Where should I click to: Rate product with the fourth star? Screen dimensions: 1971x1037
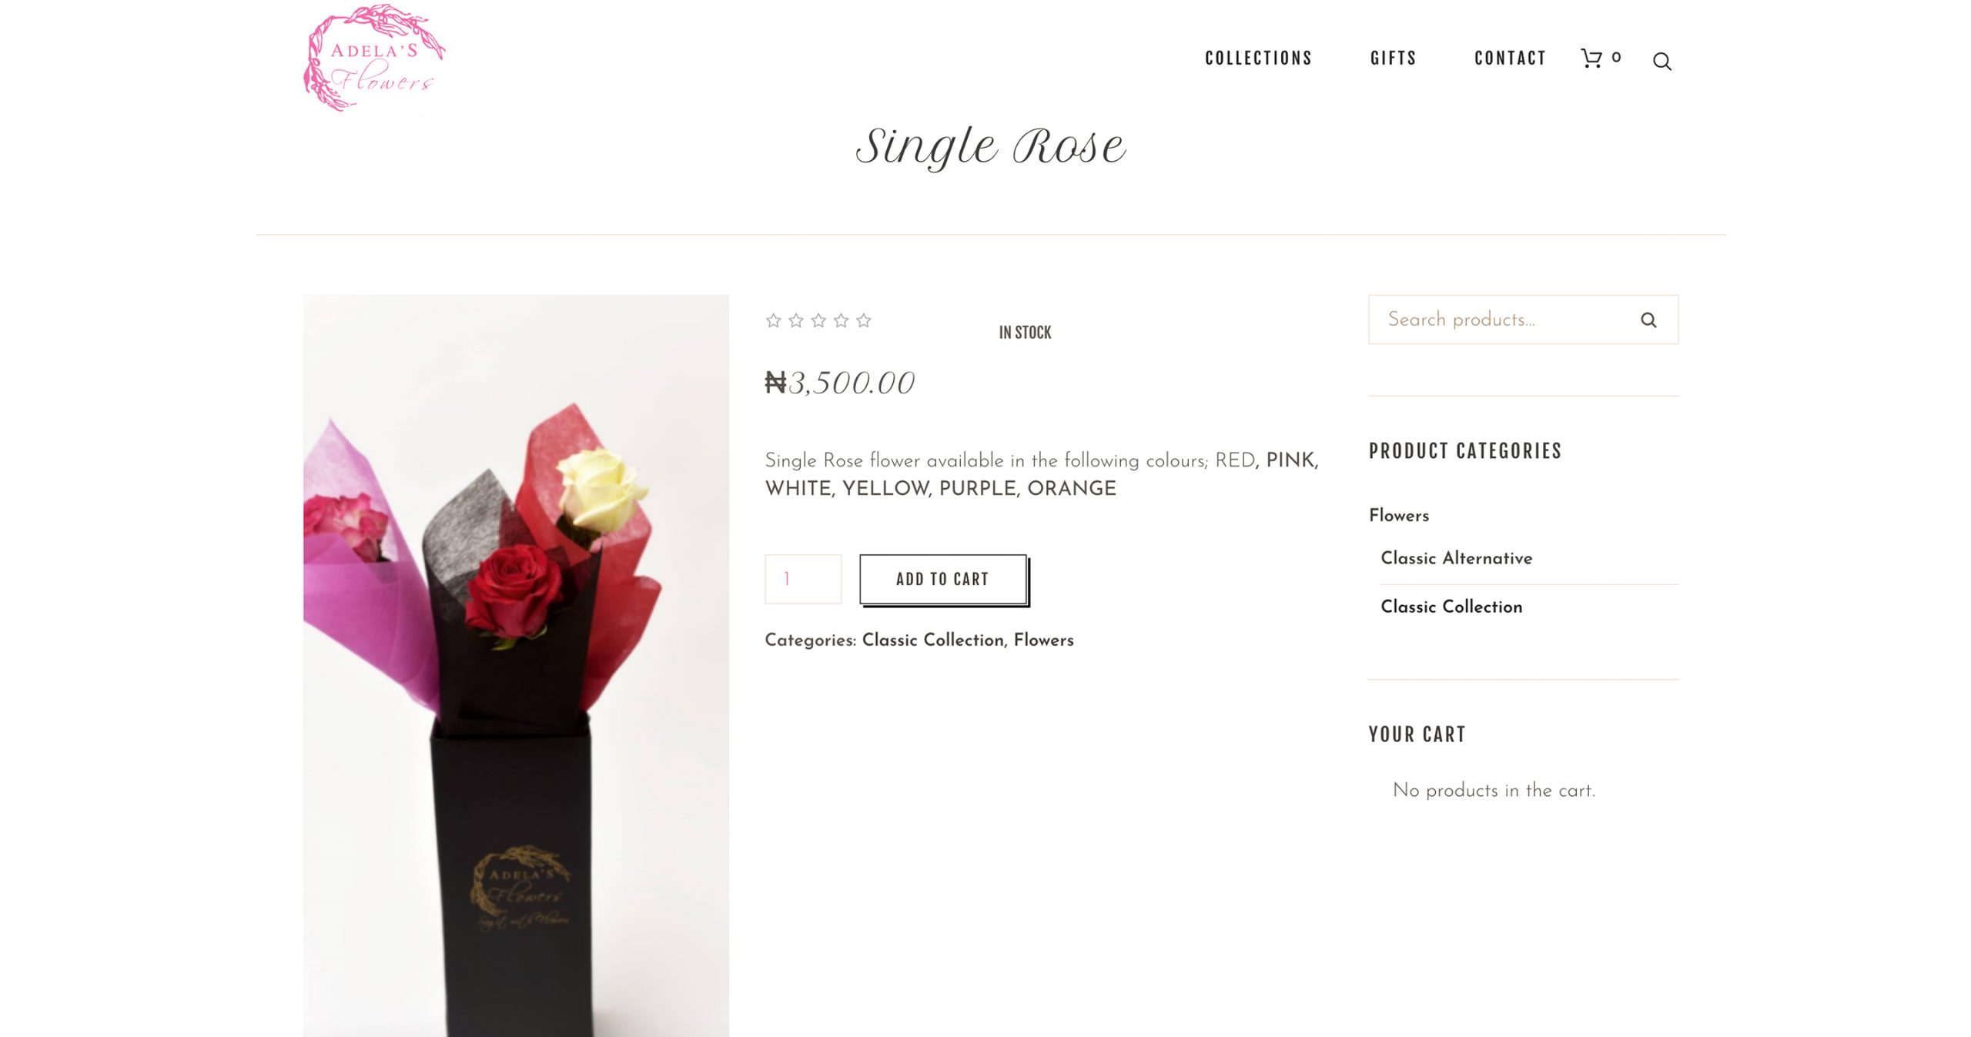click(841, 320)
